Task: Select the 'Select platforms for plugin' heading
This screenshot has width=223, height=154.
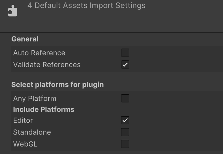Action: [58, 85]
